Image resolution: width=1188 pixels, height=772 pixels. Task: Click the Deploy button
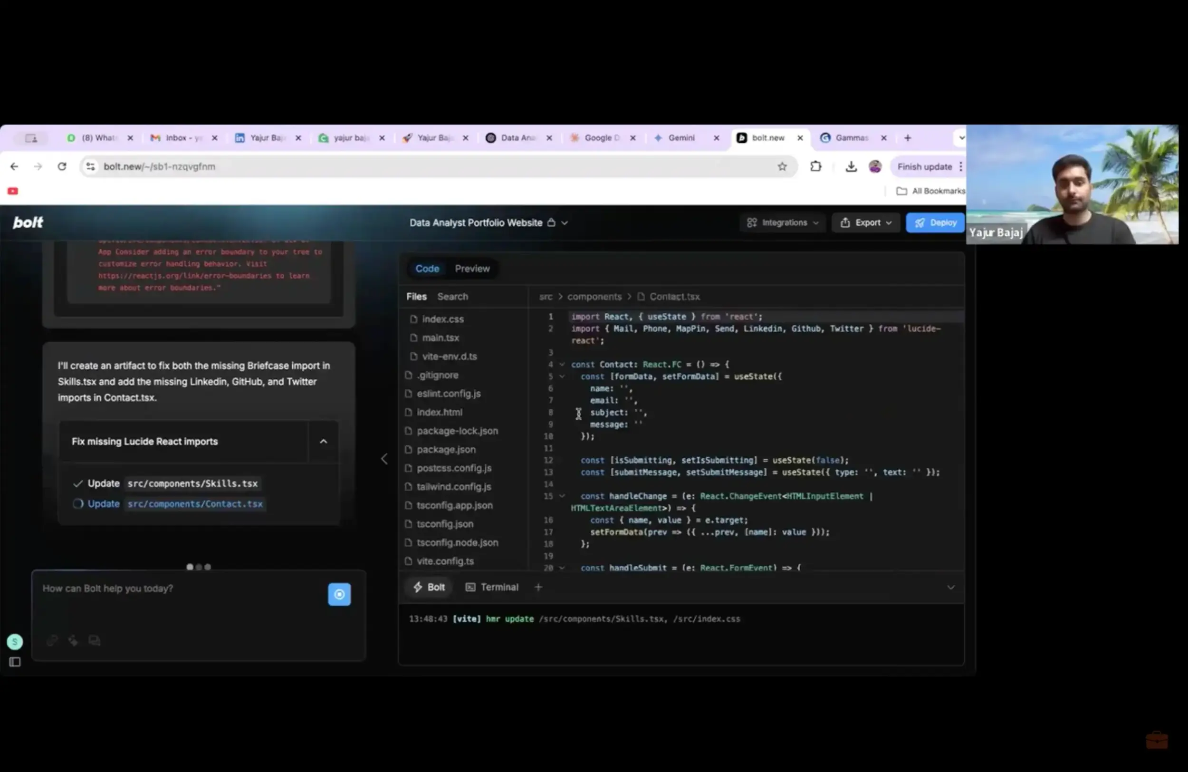click(935, 223)
